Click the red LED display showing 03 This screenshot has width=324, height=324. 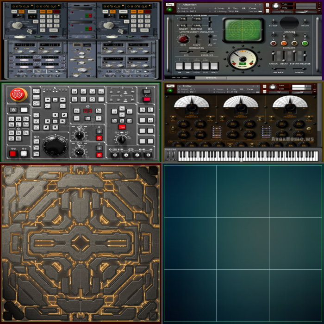coord(87,111)
